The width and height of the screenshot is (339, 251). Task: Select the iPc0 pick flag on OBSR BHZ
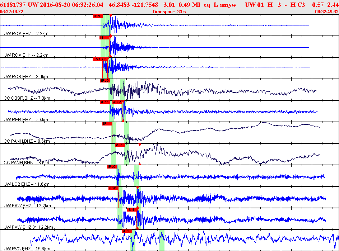coord(105,81)
